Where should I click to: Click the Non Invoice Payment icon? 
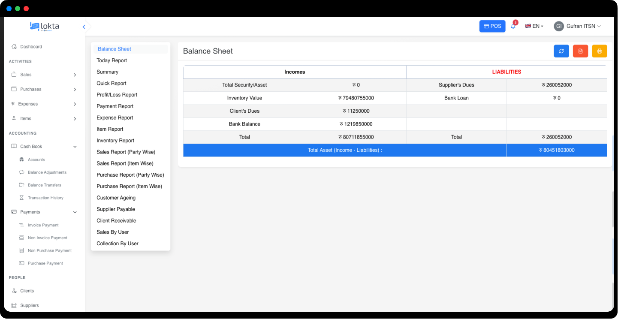[22, 238]
